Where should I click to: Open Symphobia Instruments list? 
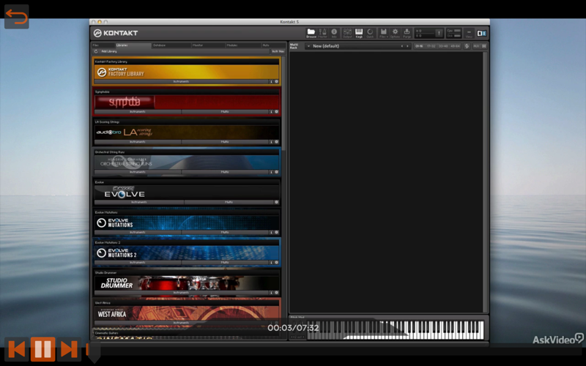pyautogui.click(x=138, y=112)
